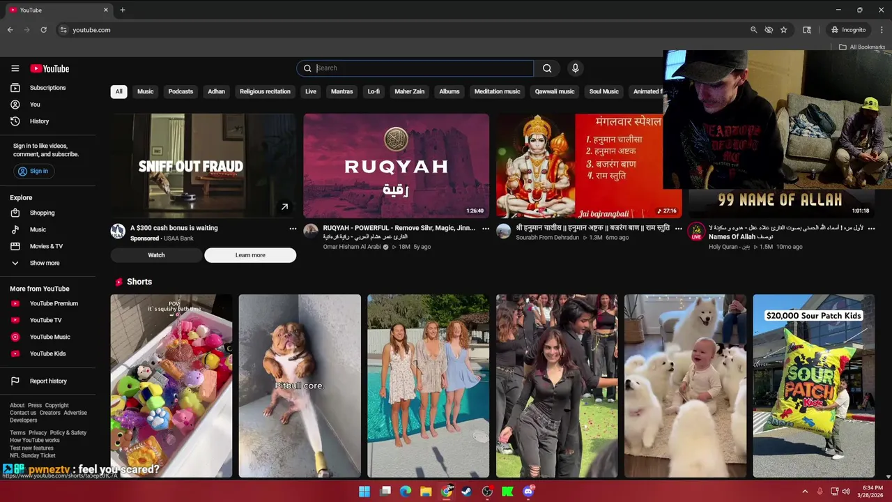Open Subscriptions in the sidebar
The height and width of the screenshot is (502, 892).
tap(47, 88)
